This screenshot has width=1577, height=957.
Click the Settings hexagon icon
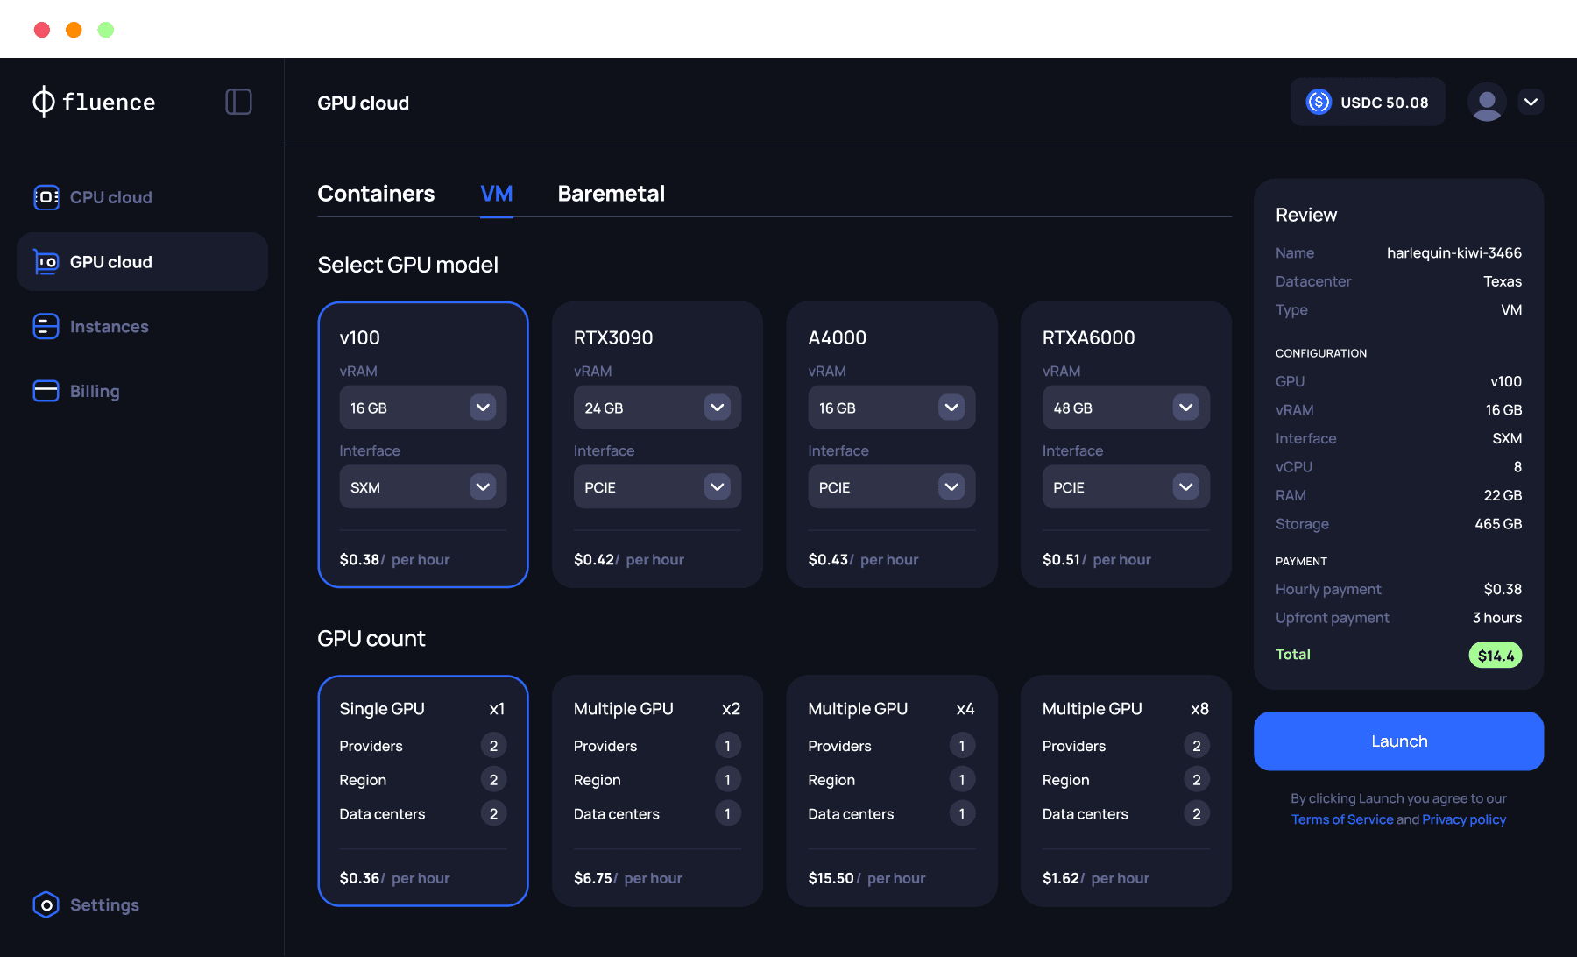[x=46, y=904]
